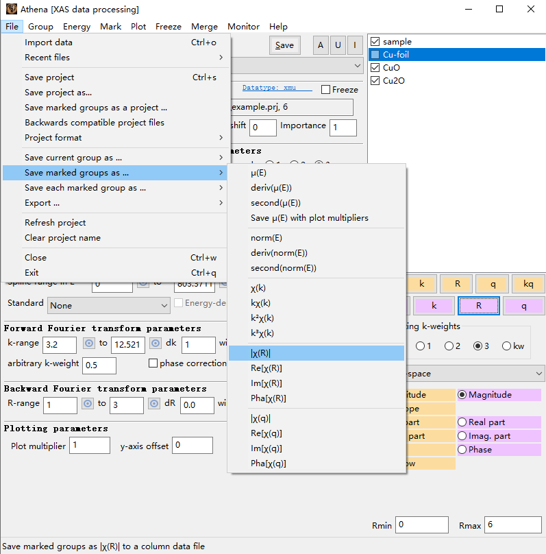Image resolution: width=546 pixels, height=554 pixels.
Task: Mark the Cu-foil group checkbox
Action: coord(375,54)
